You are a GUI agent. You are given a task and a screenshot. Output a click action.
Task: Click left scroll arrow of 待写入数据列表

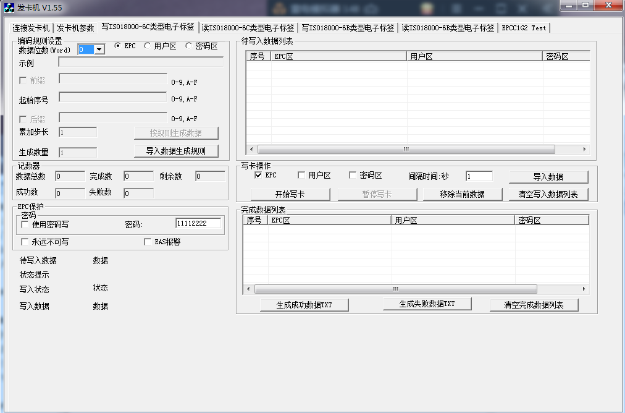coord(251,149)
